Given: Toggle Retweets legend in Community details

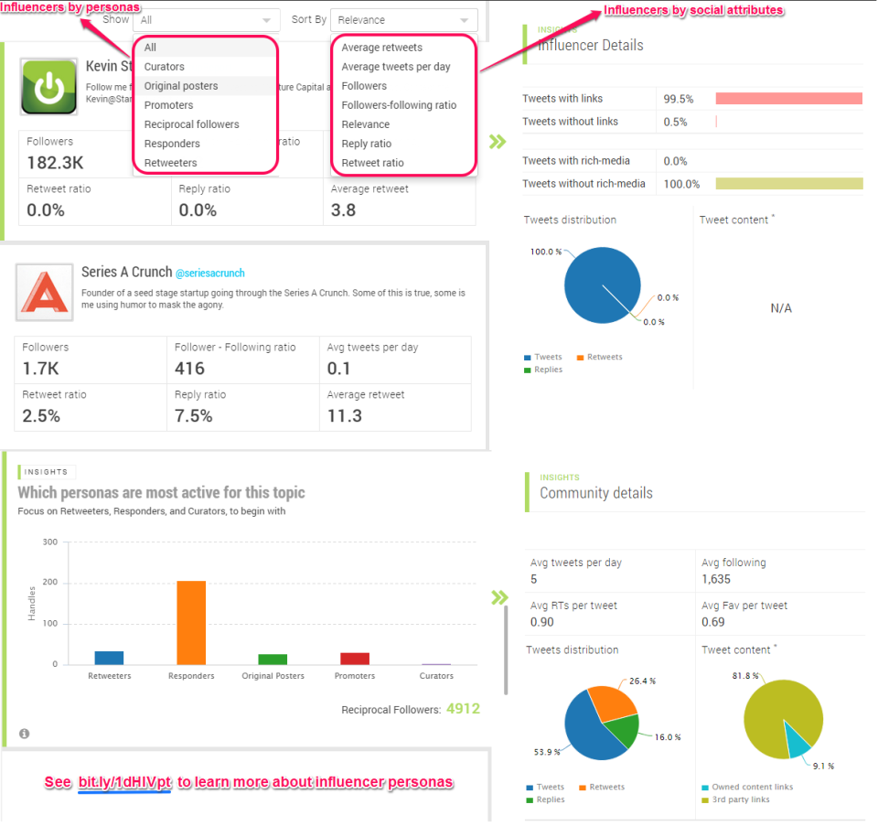Looking at the screenshot, I should pyautogui.click(x=602, y=787).
